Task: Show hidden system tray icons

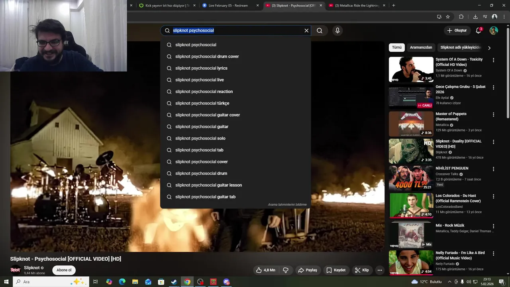Action: [450, 282]
